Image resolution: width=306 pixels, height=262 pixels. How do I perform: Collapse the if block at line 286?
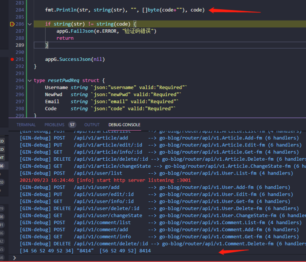(30, 24)
